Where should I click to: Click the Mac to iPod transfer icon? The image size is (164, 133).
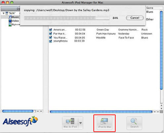pyautogui.click(x=70, y=121)
